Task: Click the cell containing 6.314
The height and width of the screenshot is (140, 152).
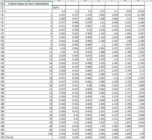Action: [x=125, y=15]
